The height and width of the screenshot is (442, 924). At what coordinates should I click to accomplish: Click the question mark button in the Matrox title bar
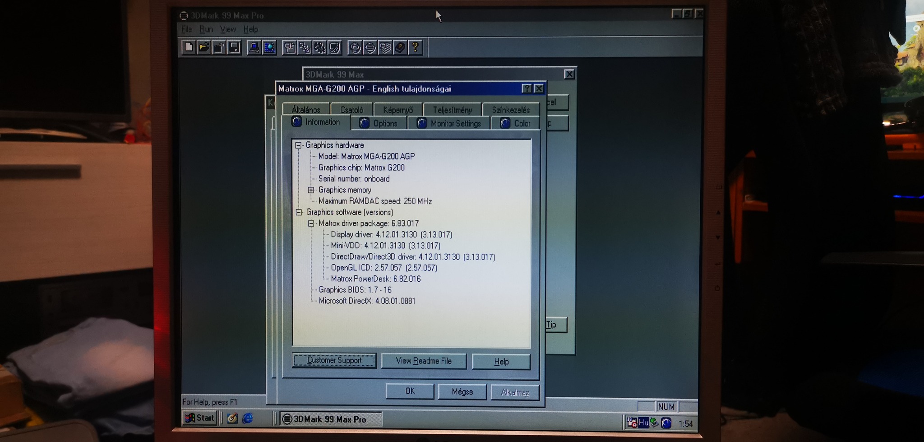coord(527,88)
